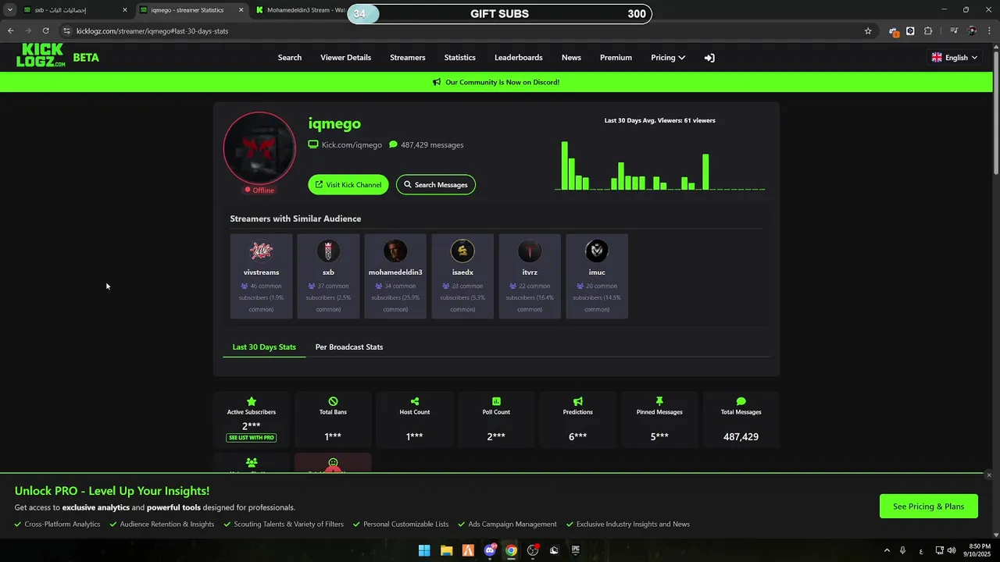Click the volume icon in tray
This screenshot has width=1000, height=562.
point(952,550)
